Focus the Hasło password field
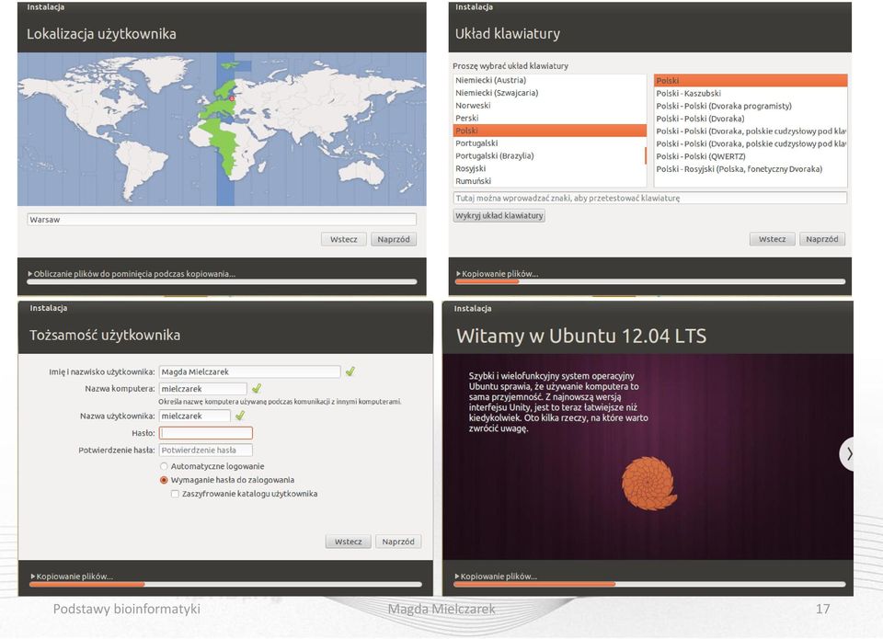883x639 pixels. point(205,433)
